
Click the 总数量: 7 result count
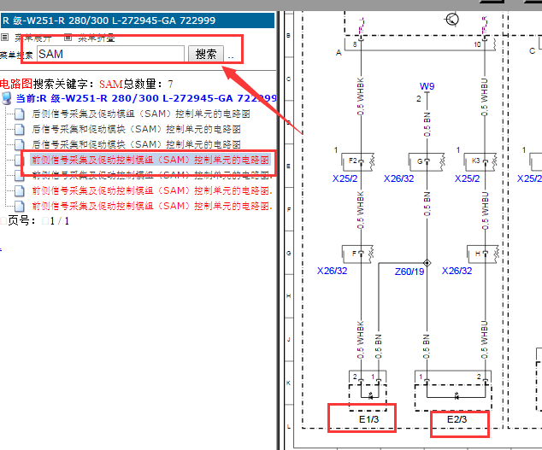click(148, 84)
